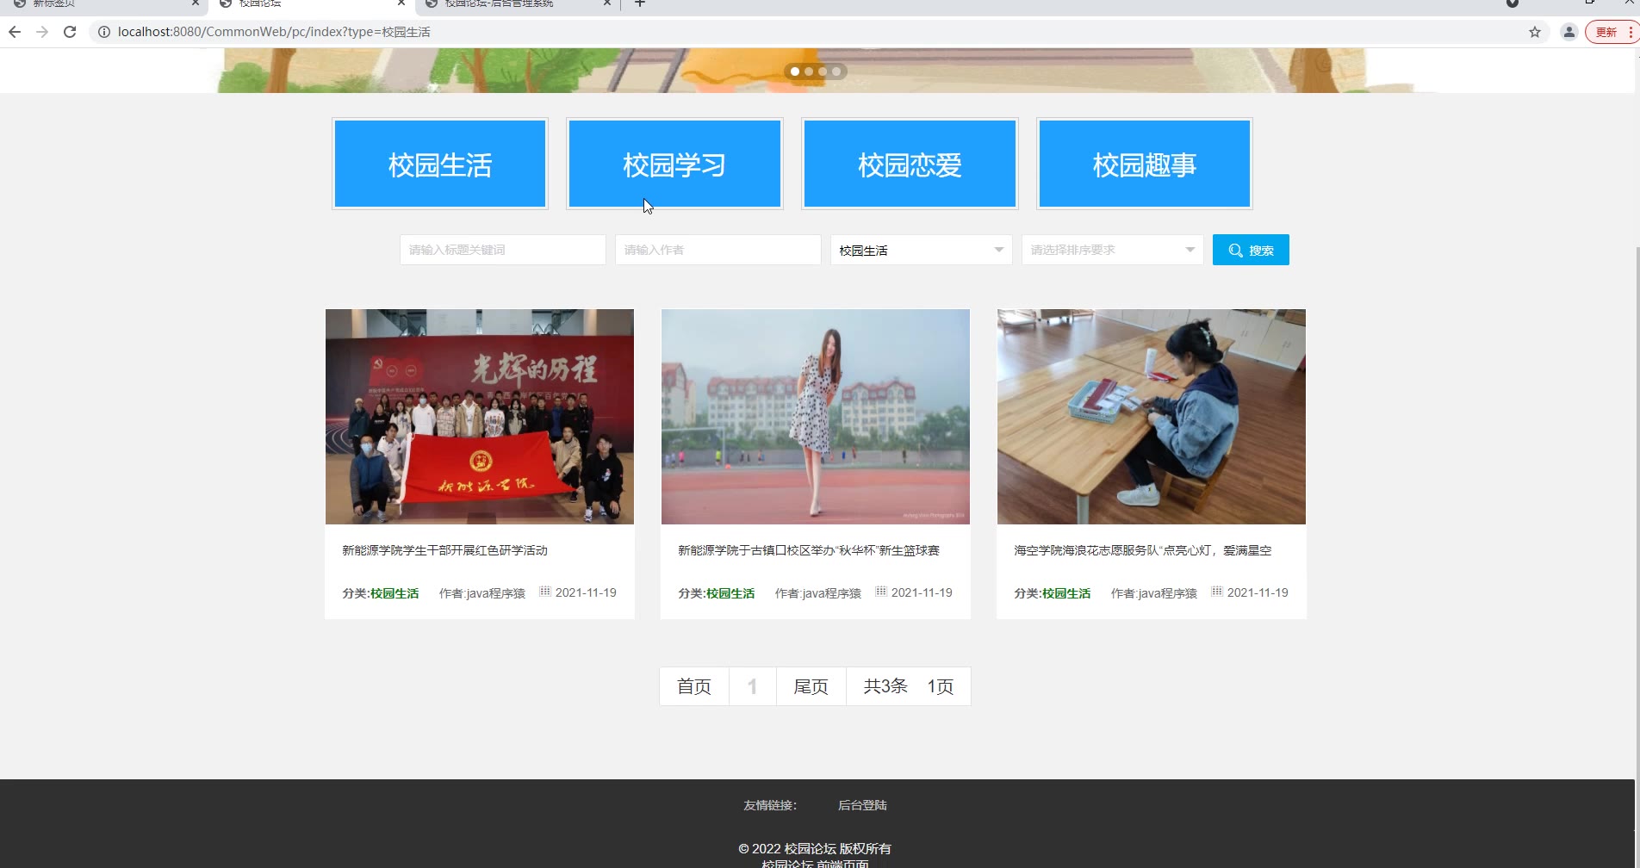Open the browser profile avatar menu

1569,32
